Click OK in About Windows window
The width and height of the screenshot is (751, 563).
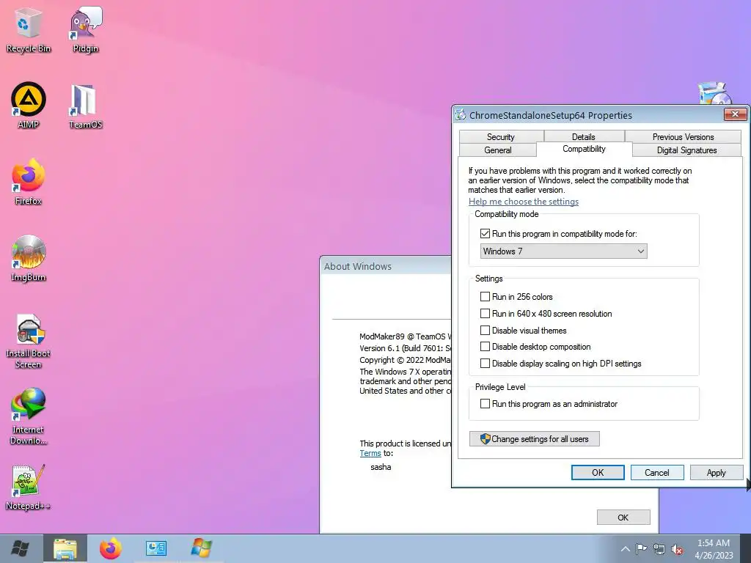(623, 518)
